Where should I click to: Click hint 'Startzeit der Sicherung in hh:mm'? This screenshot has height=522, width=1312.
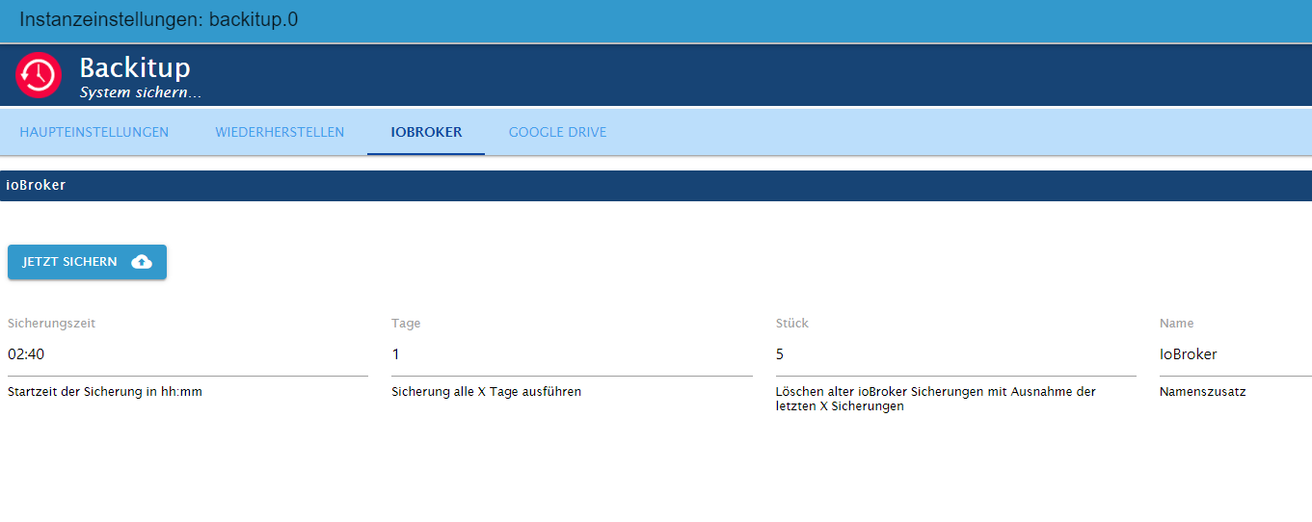tap(105, 392)
